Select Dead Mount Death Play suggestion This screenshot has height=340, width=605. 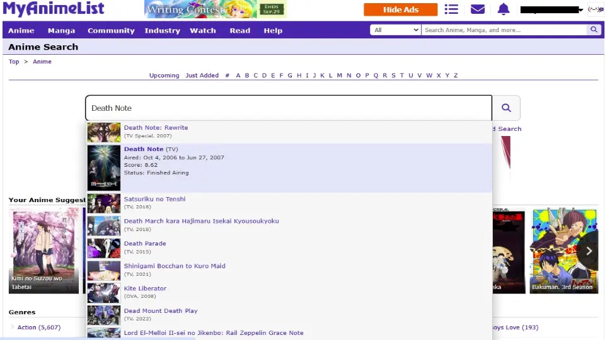coord(161,310)
